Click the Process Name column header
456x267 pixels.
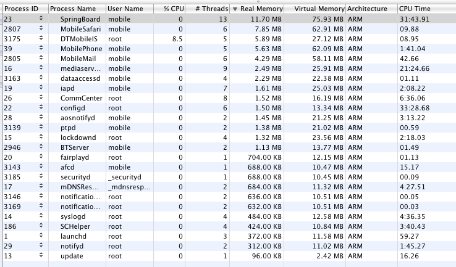77,9
